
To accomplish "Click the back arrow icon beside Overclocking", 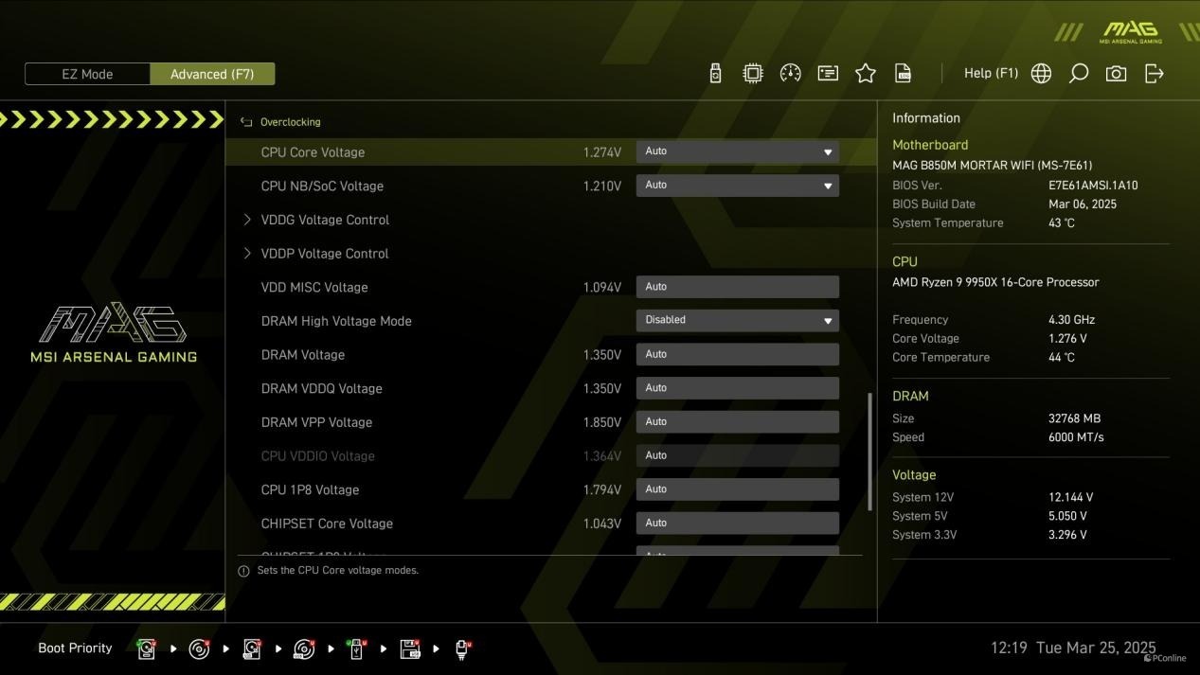I will coord(246,122).
